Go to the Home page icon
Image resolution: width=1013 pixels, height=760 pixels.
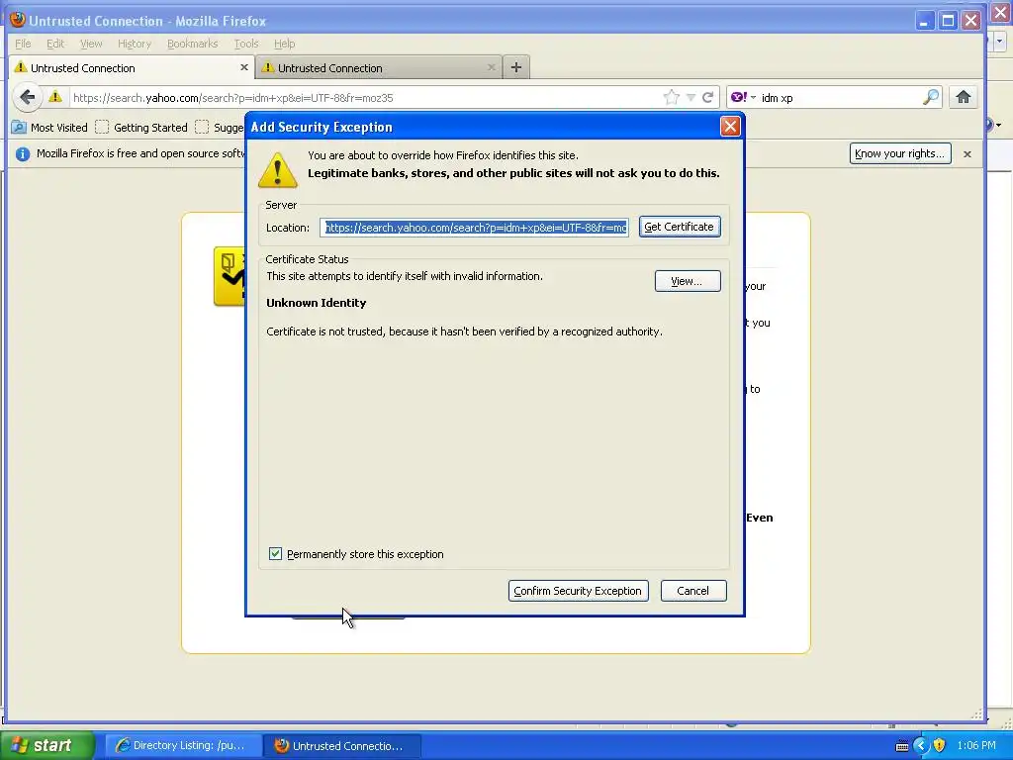point(964,98)
